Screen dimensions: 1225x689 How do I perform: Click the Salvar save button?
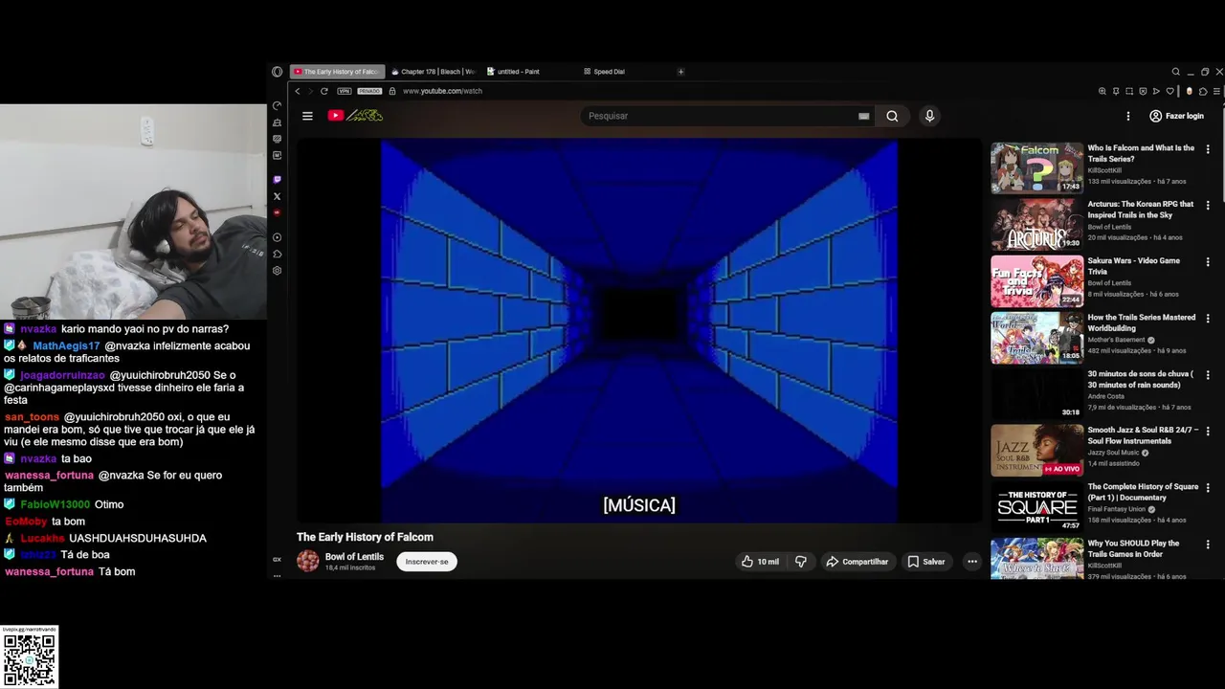point(926,562)
